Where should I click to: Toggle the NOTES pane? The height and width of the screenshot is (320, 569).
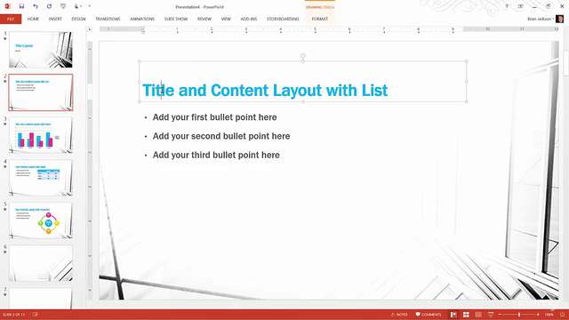[399, 315]
